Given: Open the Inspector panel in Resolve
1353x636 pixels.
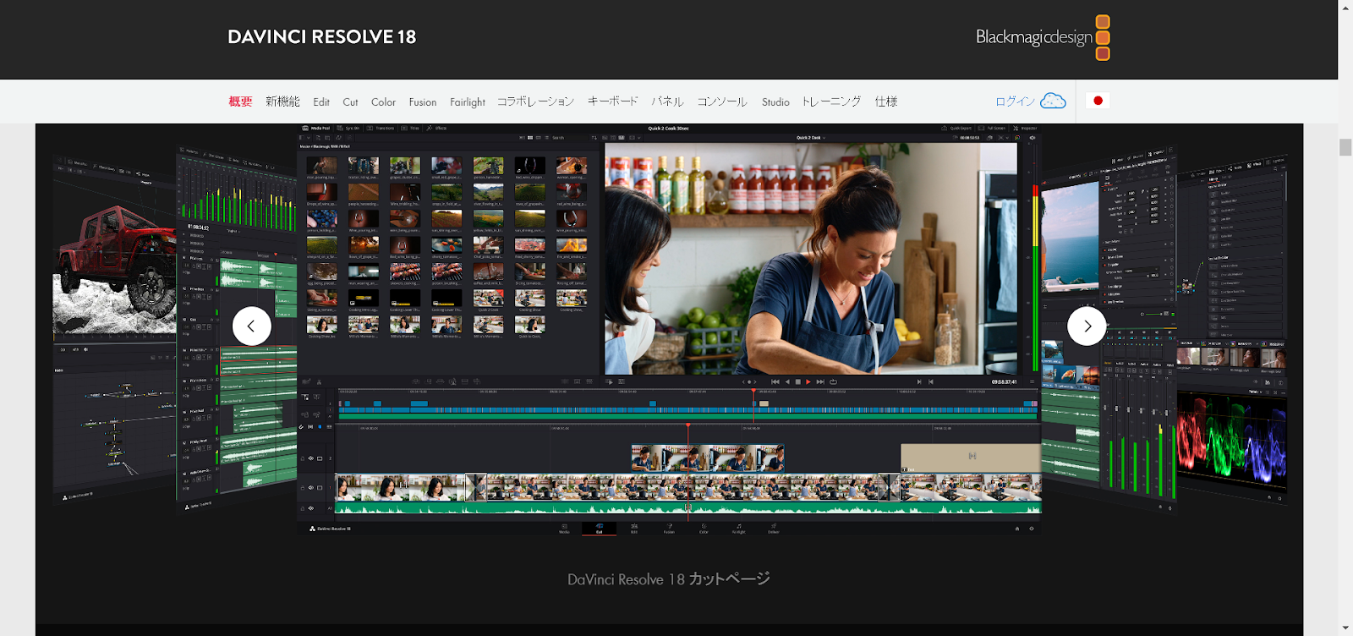Looking at the screenshot, I should click(x=1025, y=129).
